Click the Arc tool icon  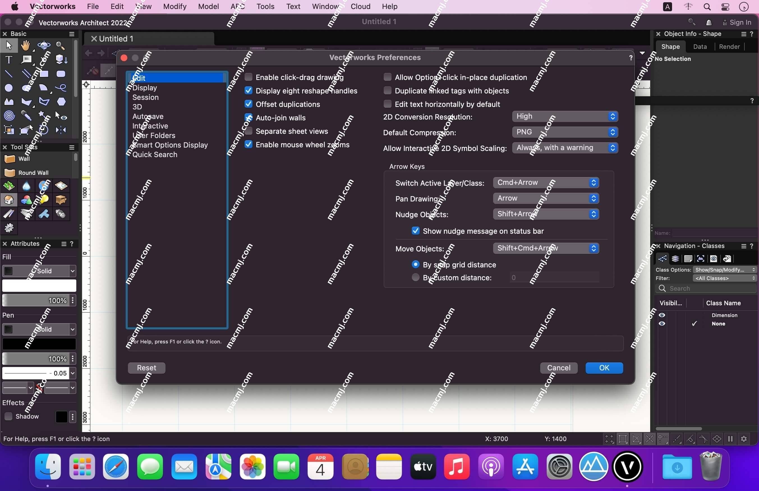44,88
